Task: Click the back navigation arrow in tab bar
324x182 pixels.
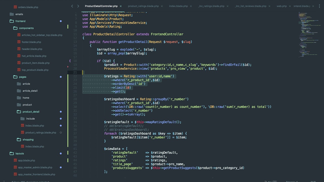Action: click(72, 6)
